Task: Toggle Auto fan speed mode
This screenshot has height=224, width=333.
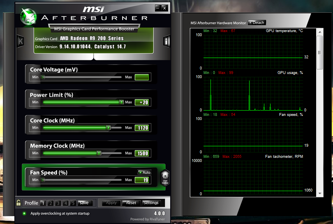Action: 144,173
